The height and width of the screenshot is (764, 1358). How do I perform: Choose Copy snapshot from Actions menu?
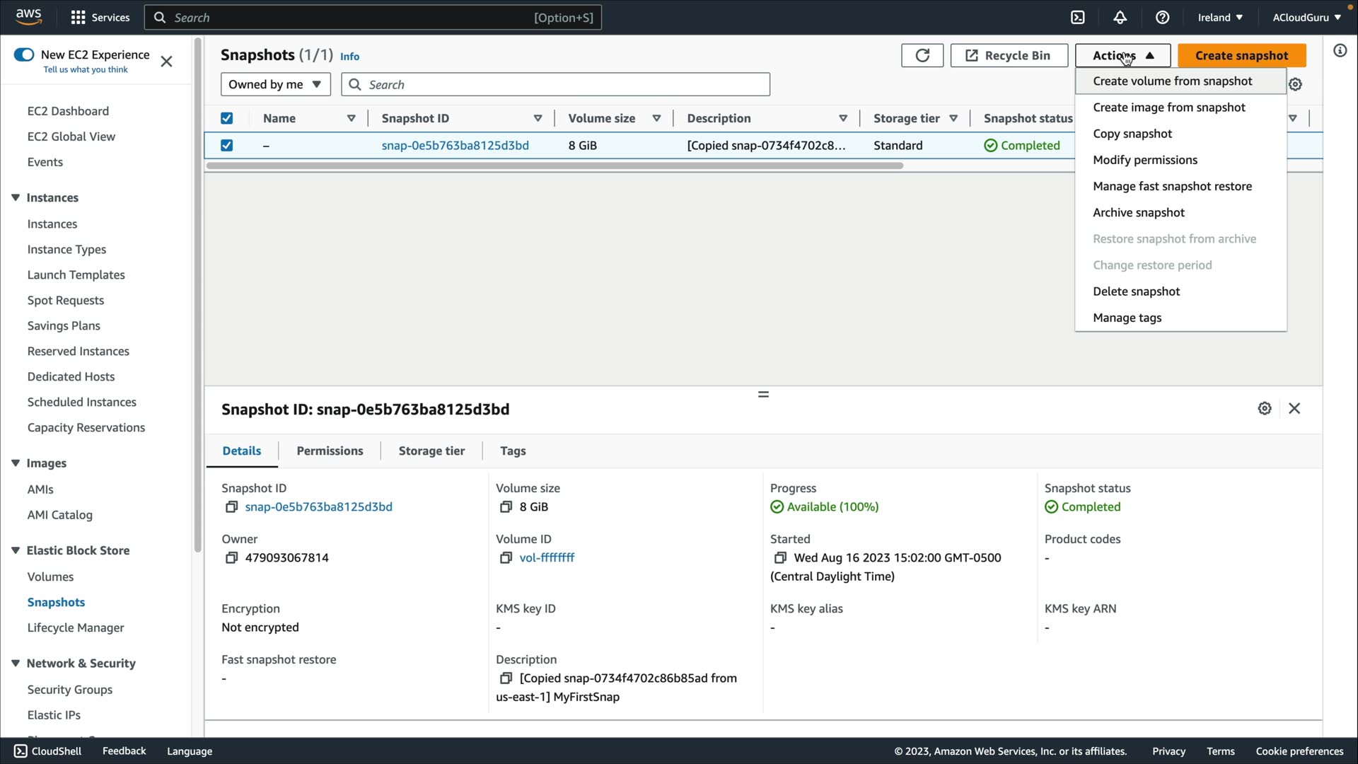(x=1132, y=134)
